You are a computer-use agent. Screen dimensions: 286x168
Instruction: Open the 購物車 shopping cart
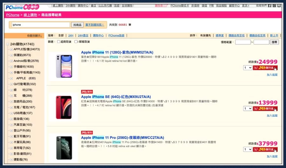click(161, 6)
